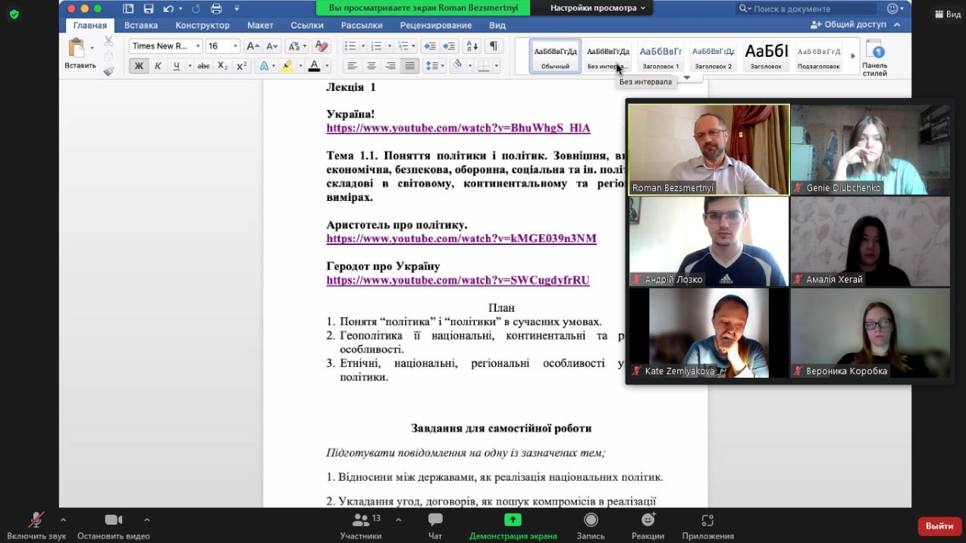Image resolution: width=966 pixels, height=543 pixels.
Task: Unmute microphone via Включить звук
Action: pyautogui.click(x=36, y=526)
